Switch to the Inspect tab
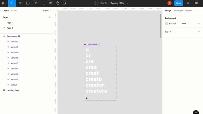 click(189, 10)
